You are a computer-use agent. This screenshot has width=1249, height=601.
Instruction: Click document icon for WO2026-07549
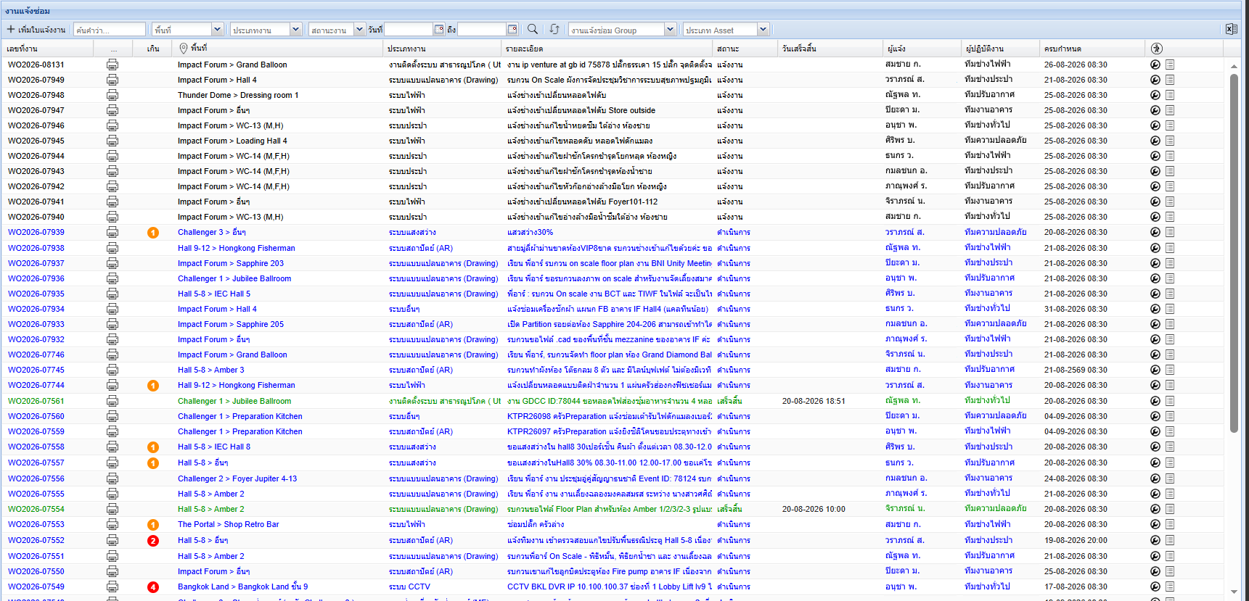point(1170,587)
